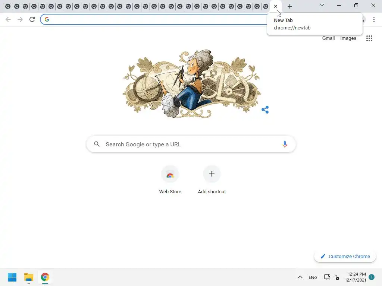The image size is (382, 286).
Task: Open the ENG language input switcher
Action: tap(313, 277)
